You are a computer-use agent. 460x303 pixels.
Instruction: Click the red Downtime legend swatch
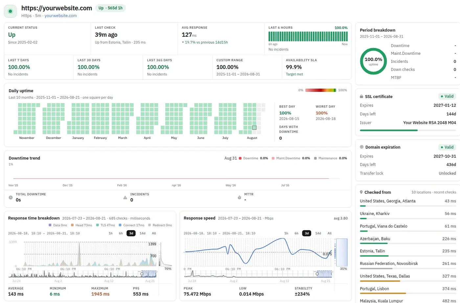click(240, 158)
